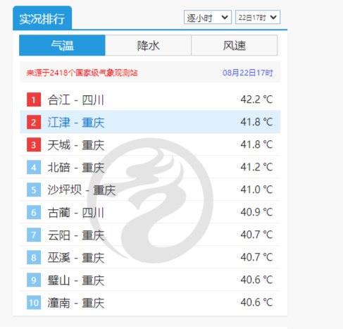Click the 08月22日17时 timestamp
343x329 pixels.
tap(248, 73)
